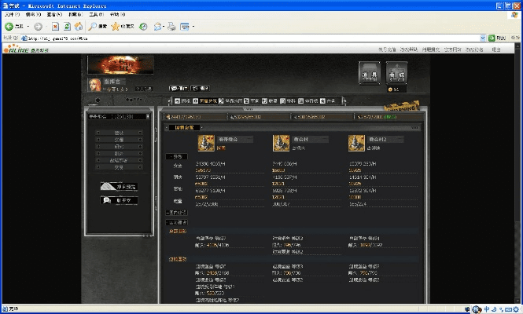Click the yellow WARNING tape icon

[x=402, y=107]
